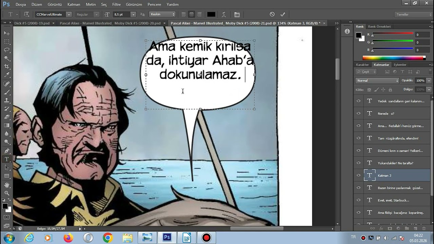Select the Zoom tool
The width and height of the screenshot is (434, 244).
click(7, 193)
